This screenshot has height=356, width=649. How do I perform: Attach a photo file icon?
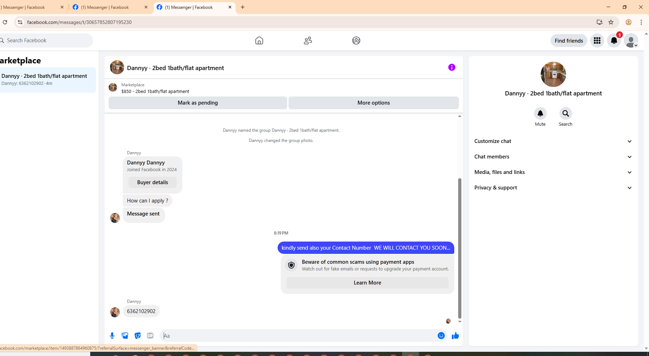click(125, 336)
